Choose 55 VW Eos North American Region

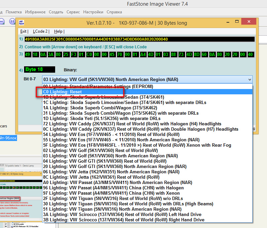147,140
